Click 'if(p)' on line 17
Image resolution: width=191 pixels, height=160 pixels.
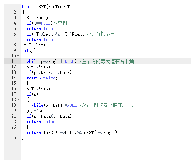click(x=32, y=94)
